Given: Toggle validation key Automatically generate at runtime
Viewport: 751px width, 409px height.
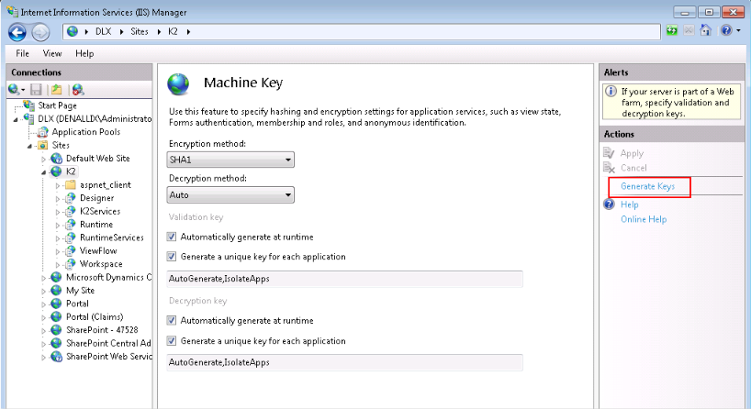Looking at the screenshot, I should [x=173, y=237].
